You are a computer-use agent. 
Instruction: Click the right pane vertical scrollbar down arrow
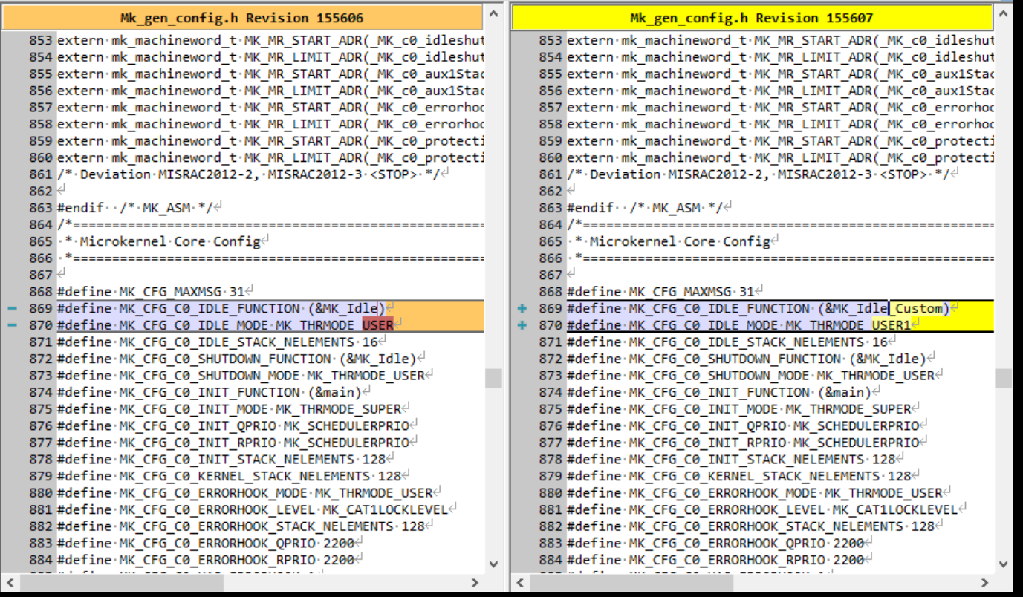coord(1003,564)
